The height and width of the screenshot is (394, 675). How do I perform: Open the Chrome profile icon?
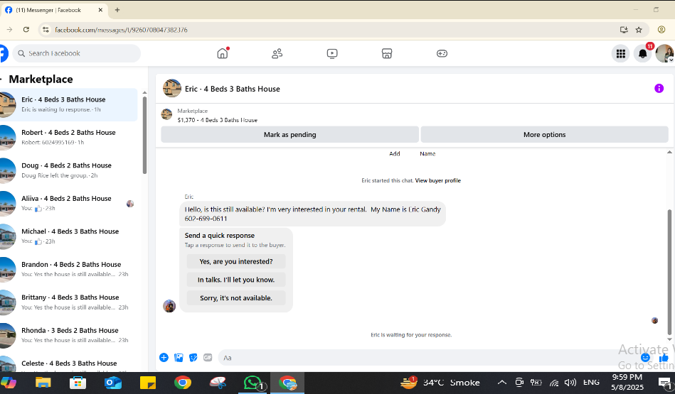pyautogui.click(x=661, y=30)
